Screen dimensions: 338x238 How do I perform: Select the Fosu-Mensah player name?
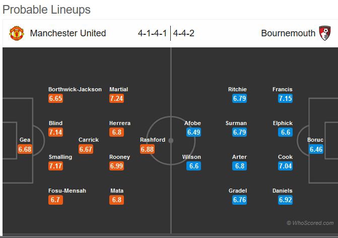pos(67,191)
